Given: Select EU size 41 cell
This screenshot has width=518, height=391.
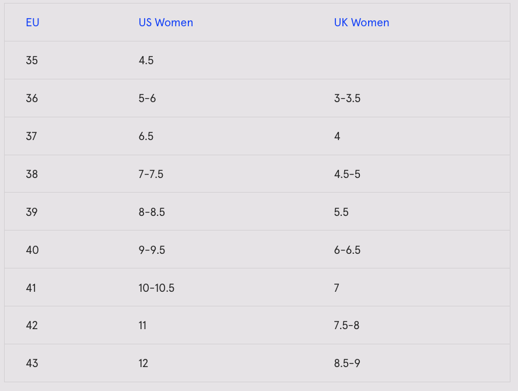Looking at the screenshot, I should coord(31,288).
